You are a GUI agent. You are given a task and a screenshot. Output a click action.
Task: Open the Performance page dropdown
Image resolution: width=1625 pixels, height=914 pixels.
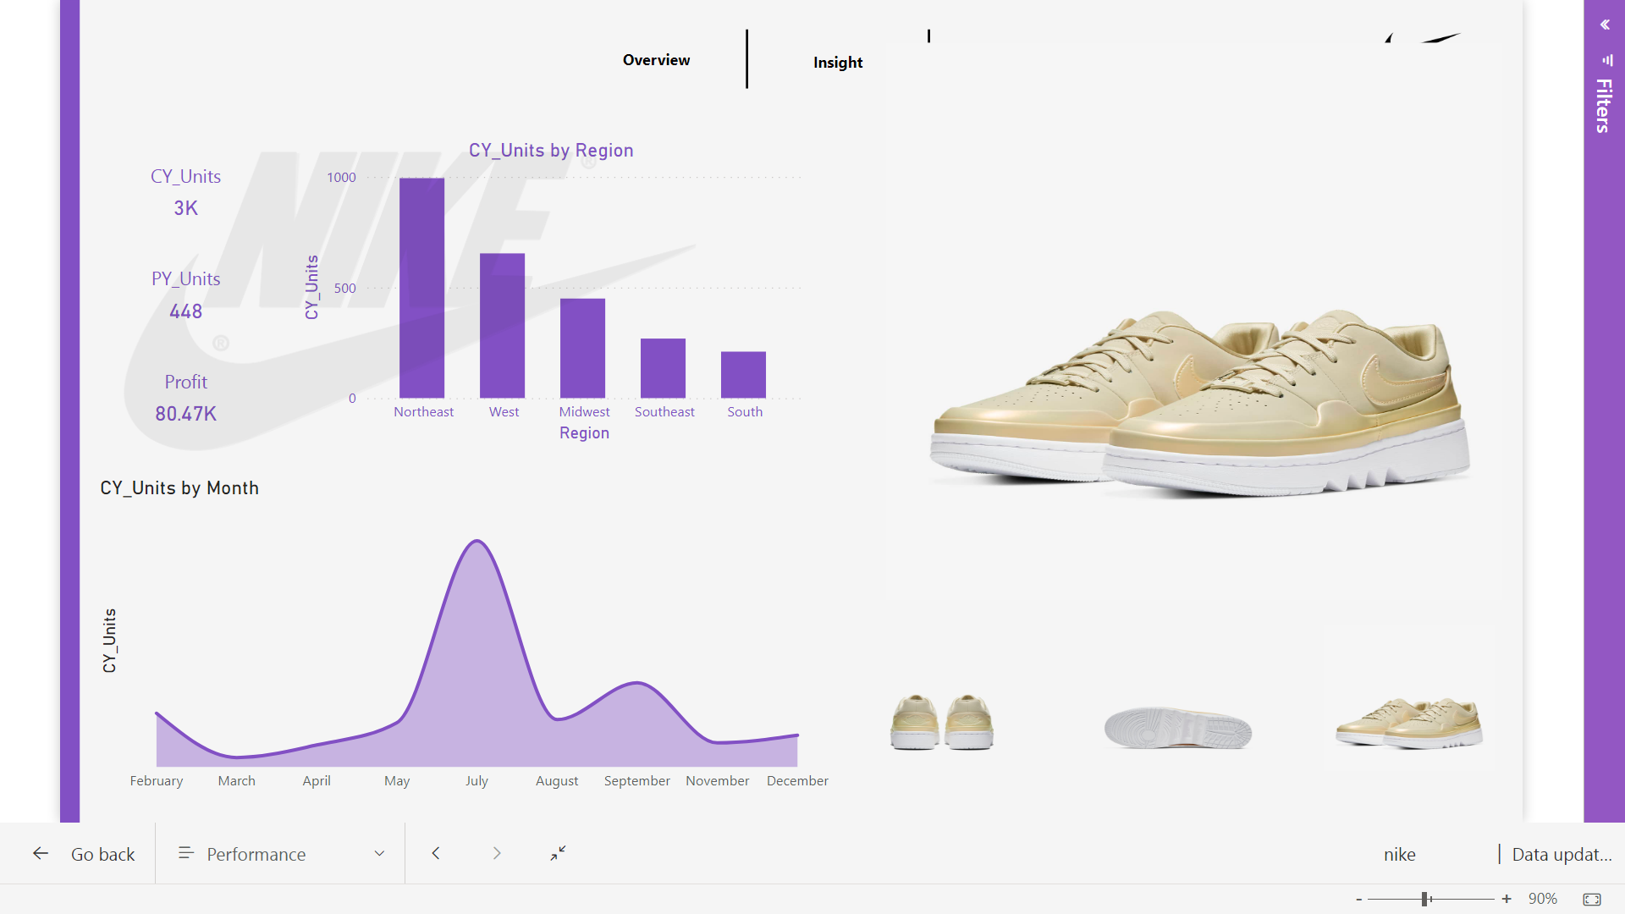[379, 853]
